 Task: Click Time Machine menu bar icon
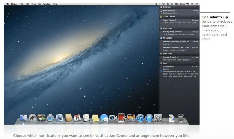point(156,4)
